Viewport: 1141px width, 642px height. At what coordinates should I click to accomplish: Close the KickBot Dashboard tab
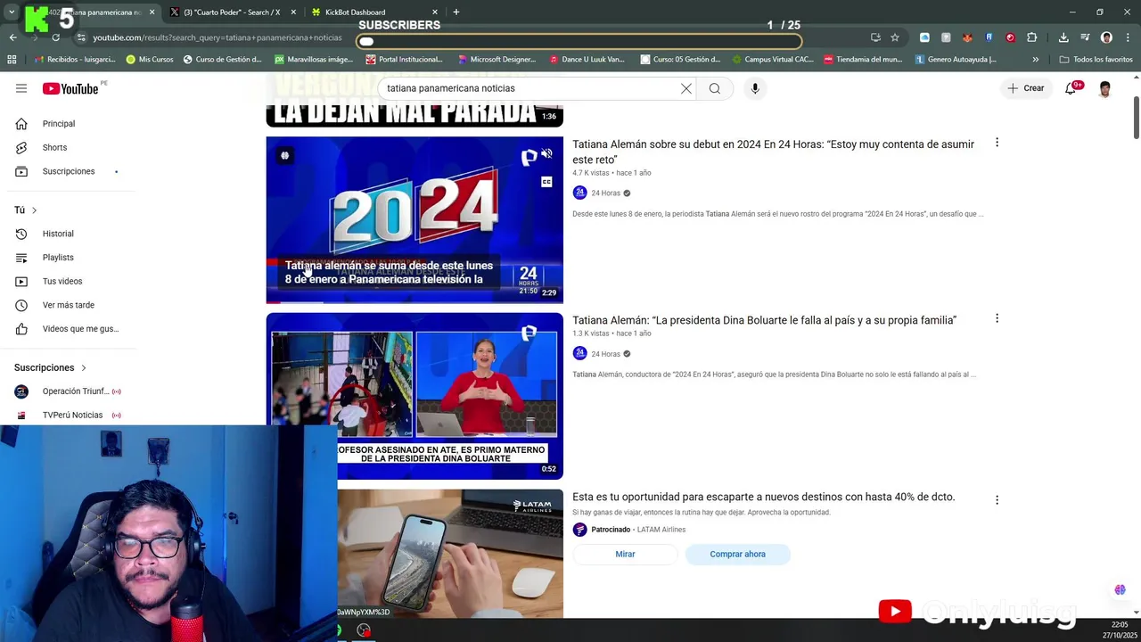(x=435, y=12)
